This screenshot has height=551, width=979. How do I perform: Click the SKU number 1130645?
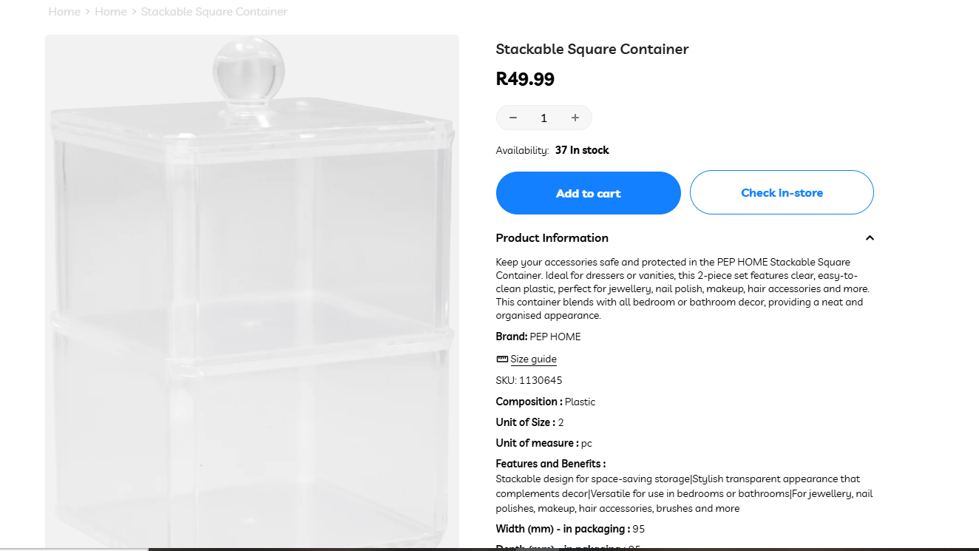pyautogui.click(x=540, y=381)
